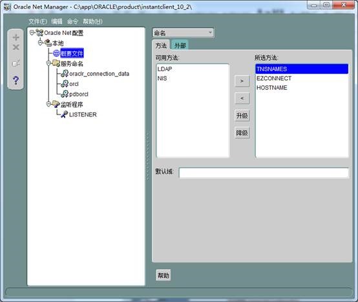
Task: Collapse the 监听程序 tree node
Action: [x=48, y=104]
